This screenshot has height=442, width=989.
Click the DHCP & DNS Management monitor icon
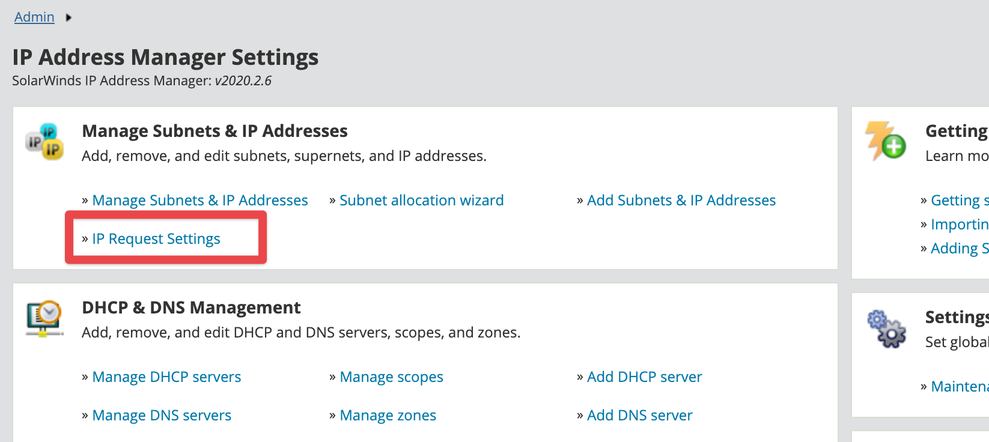pos(44,318)
